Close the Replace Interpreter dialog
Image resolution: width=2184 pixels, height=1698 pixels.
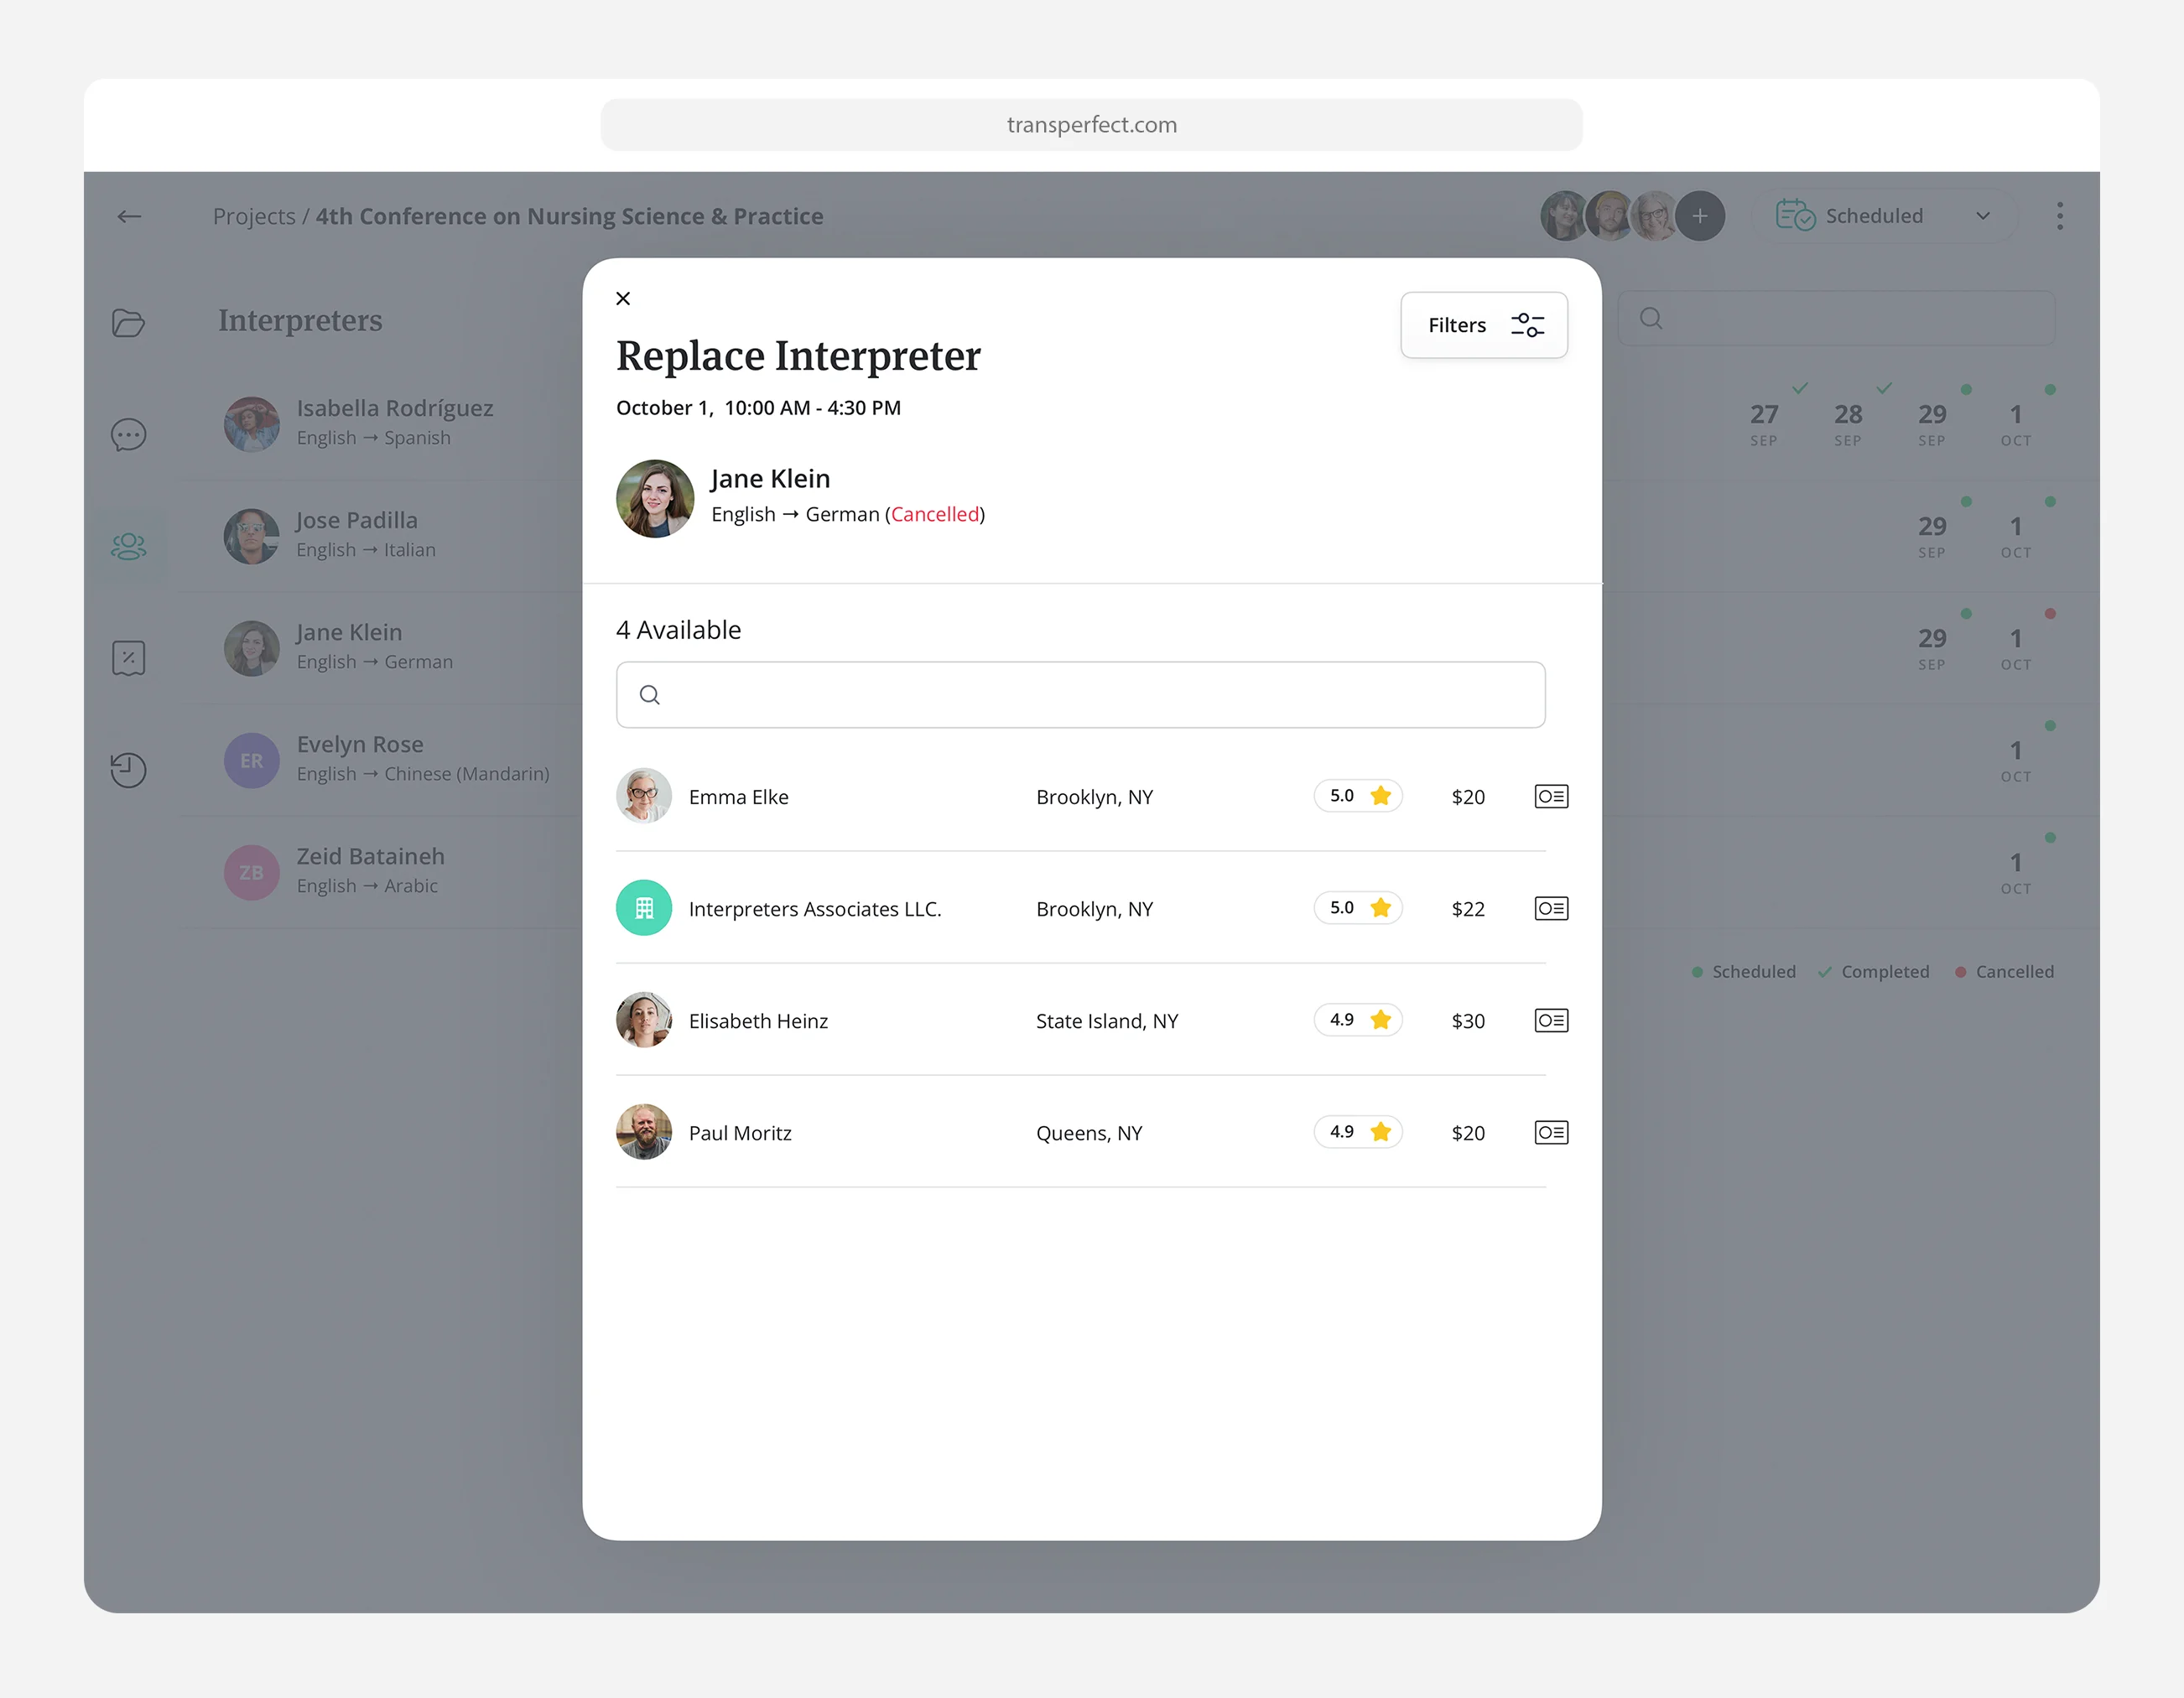point(623,298)
